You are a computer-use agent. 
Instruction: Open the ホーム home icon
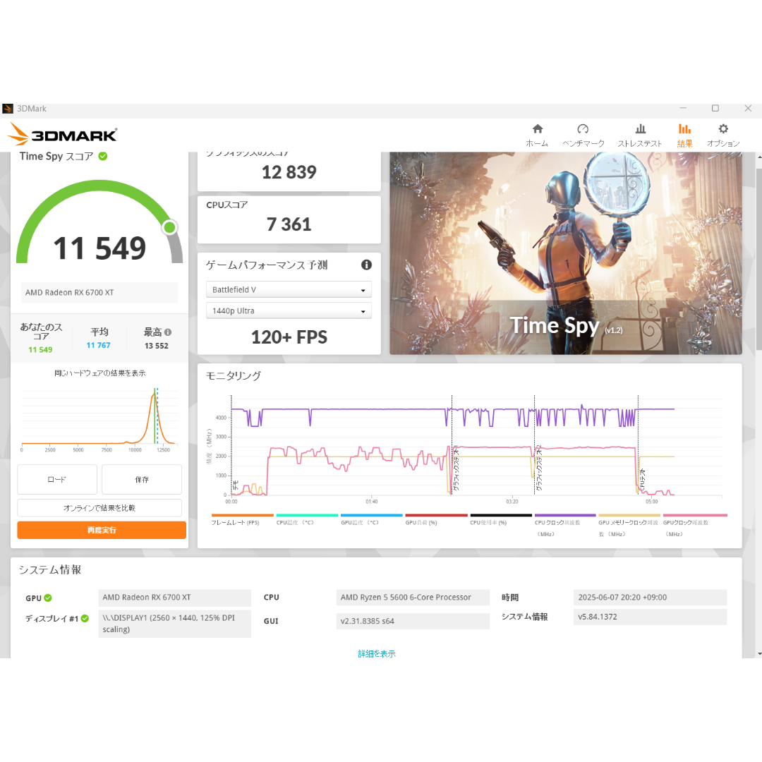pos(537,129)
